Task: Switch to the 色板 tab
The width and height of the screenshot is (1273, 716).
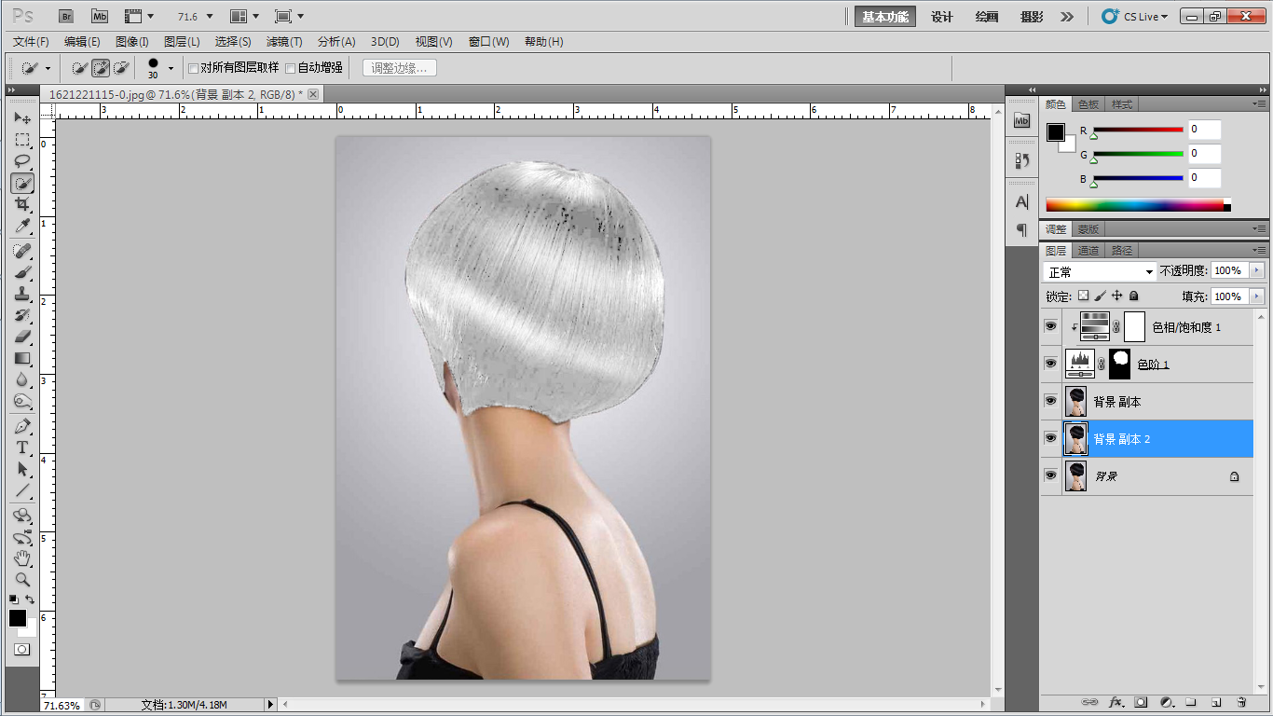Action: pyautogui.click(x=1088, y=104)
